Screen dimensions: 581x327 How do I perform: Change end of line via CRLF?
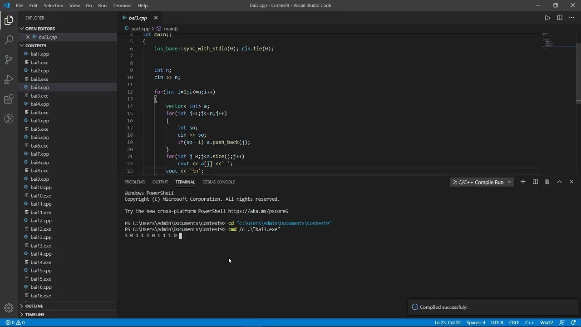pyautogui.click(x=514, y=322)
